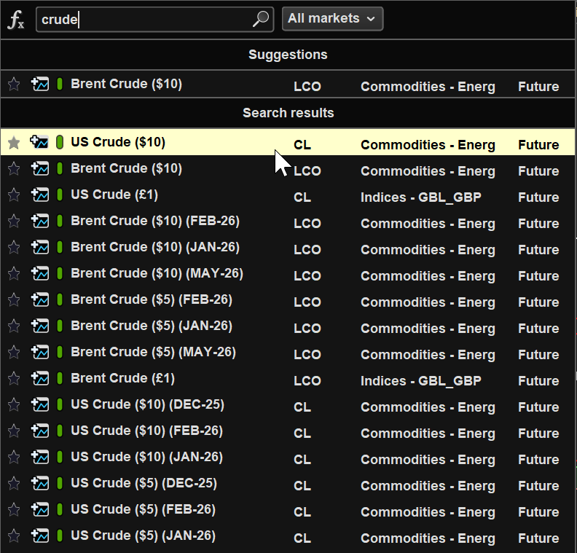Select US Crude ($5) (JAN-26) name
Image resolution: width=577 pixels, height=553 pixels.
143,536
